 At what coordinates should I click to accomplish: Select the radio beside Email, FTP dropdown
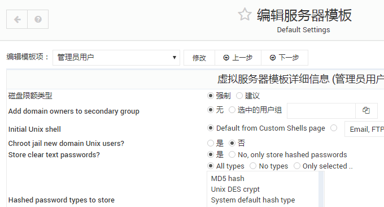[x=334, y=128]
